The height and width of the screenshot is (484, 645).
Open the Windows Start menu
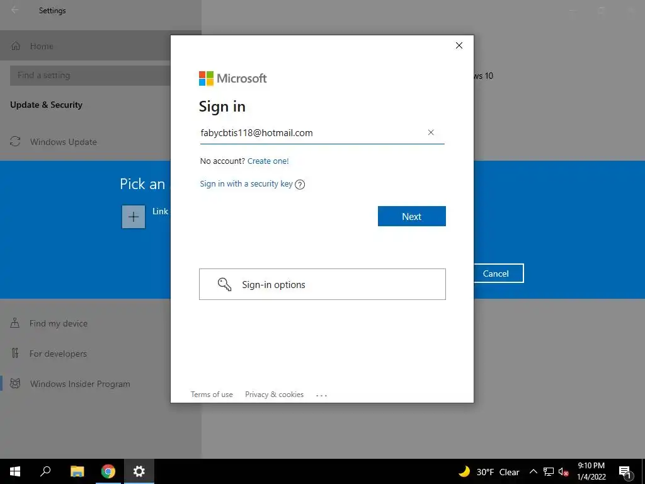(15, 471)
